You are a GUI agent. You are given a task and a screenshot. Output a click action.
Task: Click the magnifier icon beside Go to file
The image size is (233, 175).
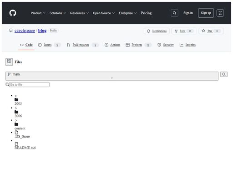tap(7, 84)
